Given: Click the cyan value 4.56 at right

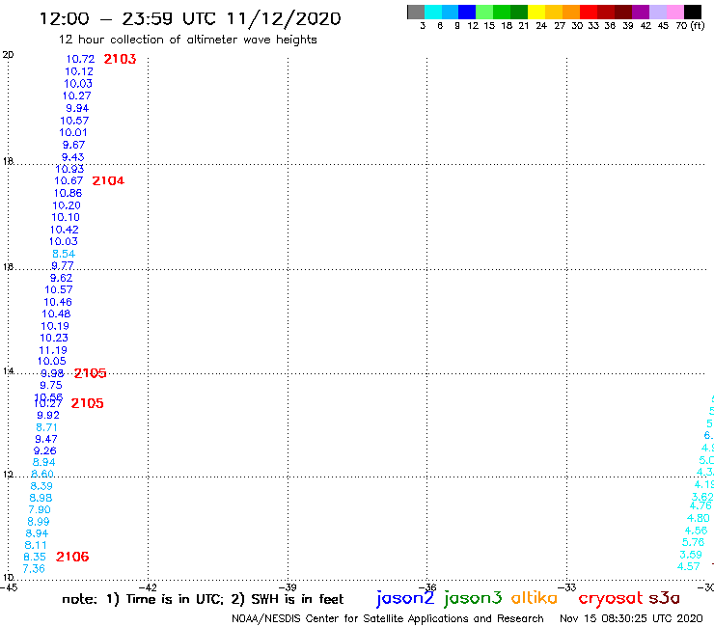Looking at the screenshot, I should (x=696, y=531).
